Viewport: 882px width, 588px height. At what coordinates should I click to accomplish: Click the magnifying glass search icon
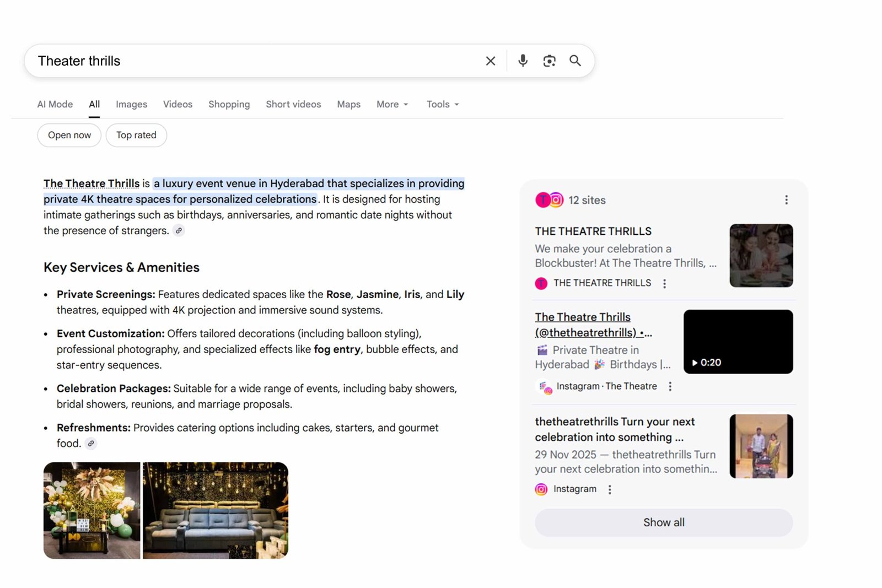(x=575, y=61)
